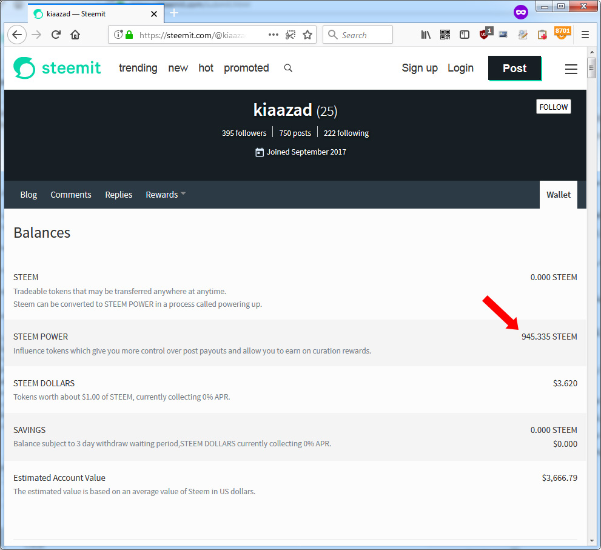The height and width of the screenshot is (550, 601).
Task: Open the hot posts section
Action: tap(206, 68)
